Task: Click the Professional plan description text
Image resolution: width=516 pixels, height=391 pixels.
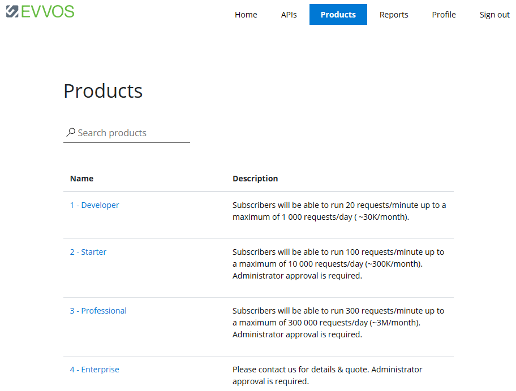Action: (338, 323)
